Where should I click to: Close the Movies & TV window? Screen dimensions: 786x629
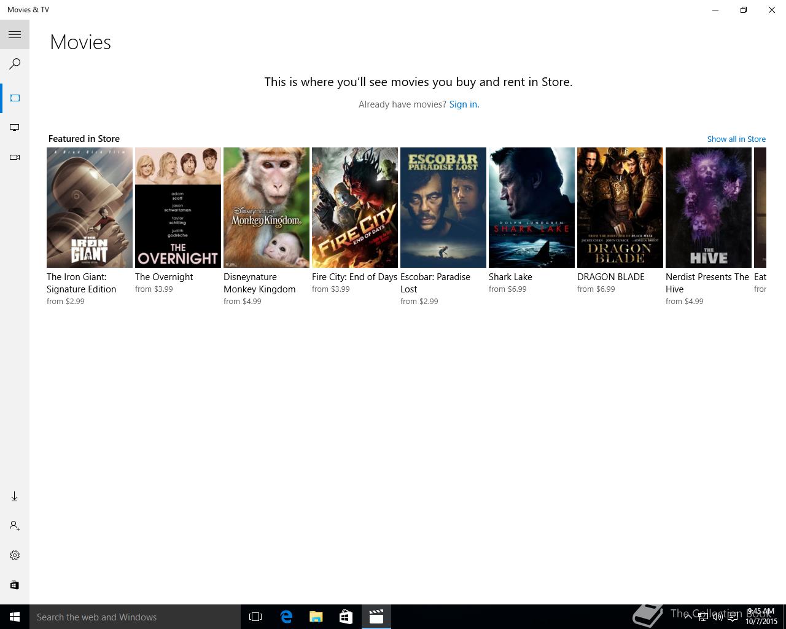pos(772,10)
